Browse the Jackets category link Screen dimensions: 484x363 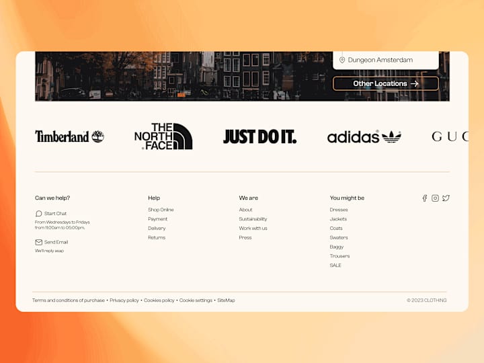click(x=338, y=219)
